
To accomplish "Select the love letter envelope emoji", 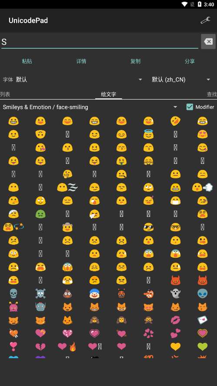I will click(203, 320).
